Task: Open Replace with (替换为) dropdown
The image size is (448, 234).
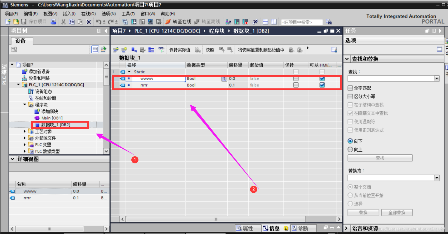Action: pos(437,178)
